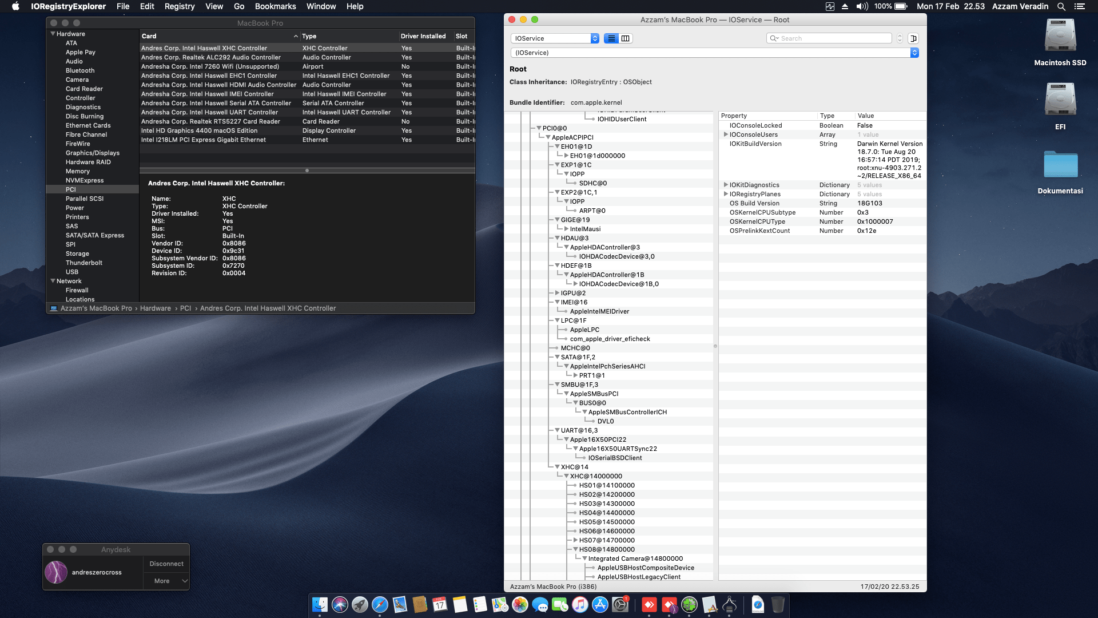Image resolution: width=1098 pixels, height=618 pixels.
Task: Collapse the AppleACPIPCI node
Action: point(548,137)
